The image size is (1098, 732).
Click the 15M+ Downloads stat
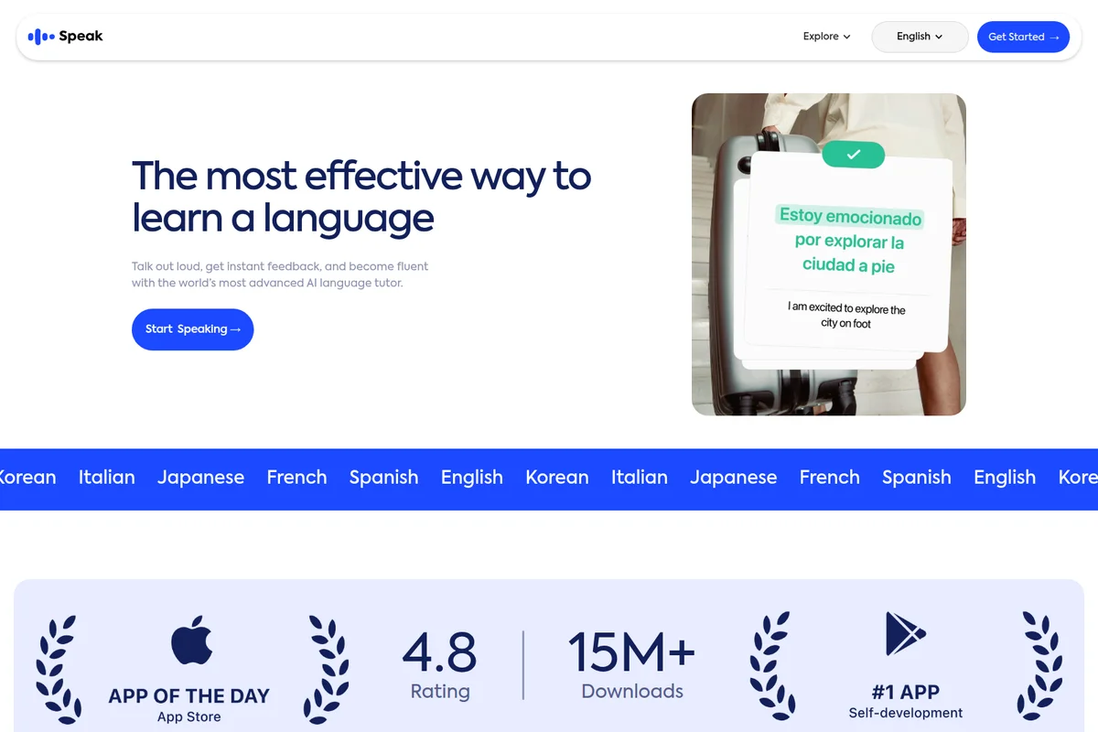click(631, 665)
